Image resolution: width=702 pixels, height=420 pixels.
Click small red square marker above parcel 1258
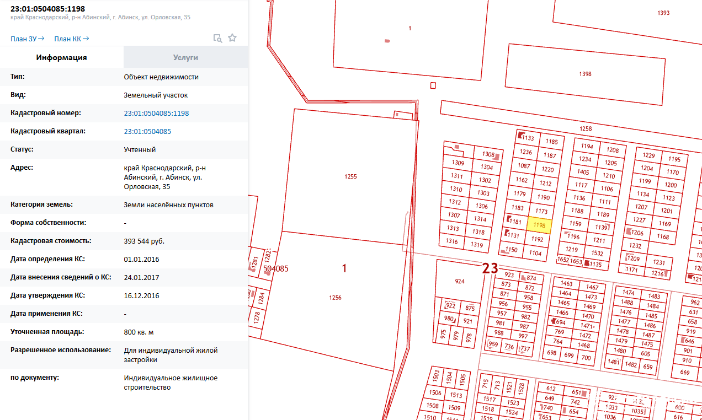pos(433,85)
